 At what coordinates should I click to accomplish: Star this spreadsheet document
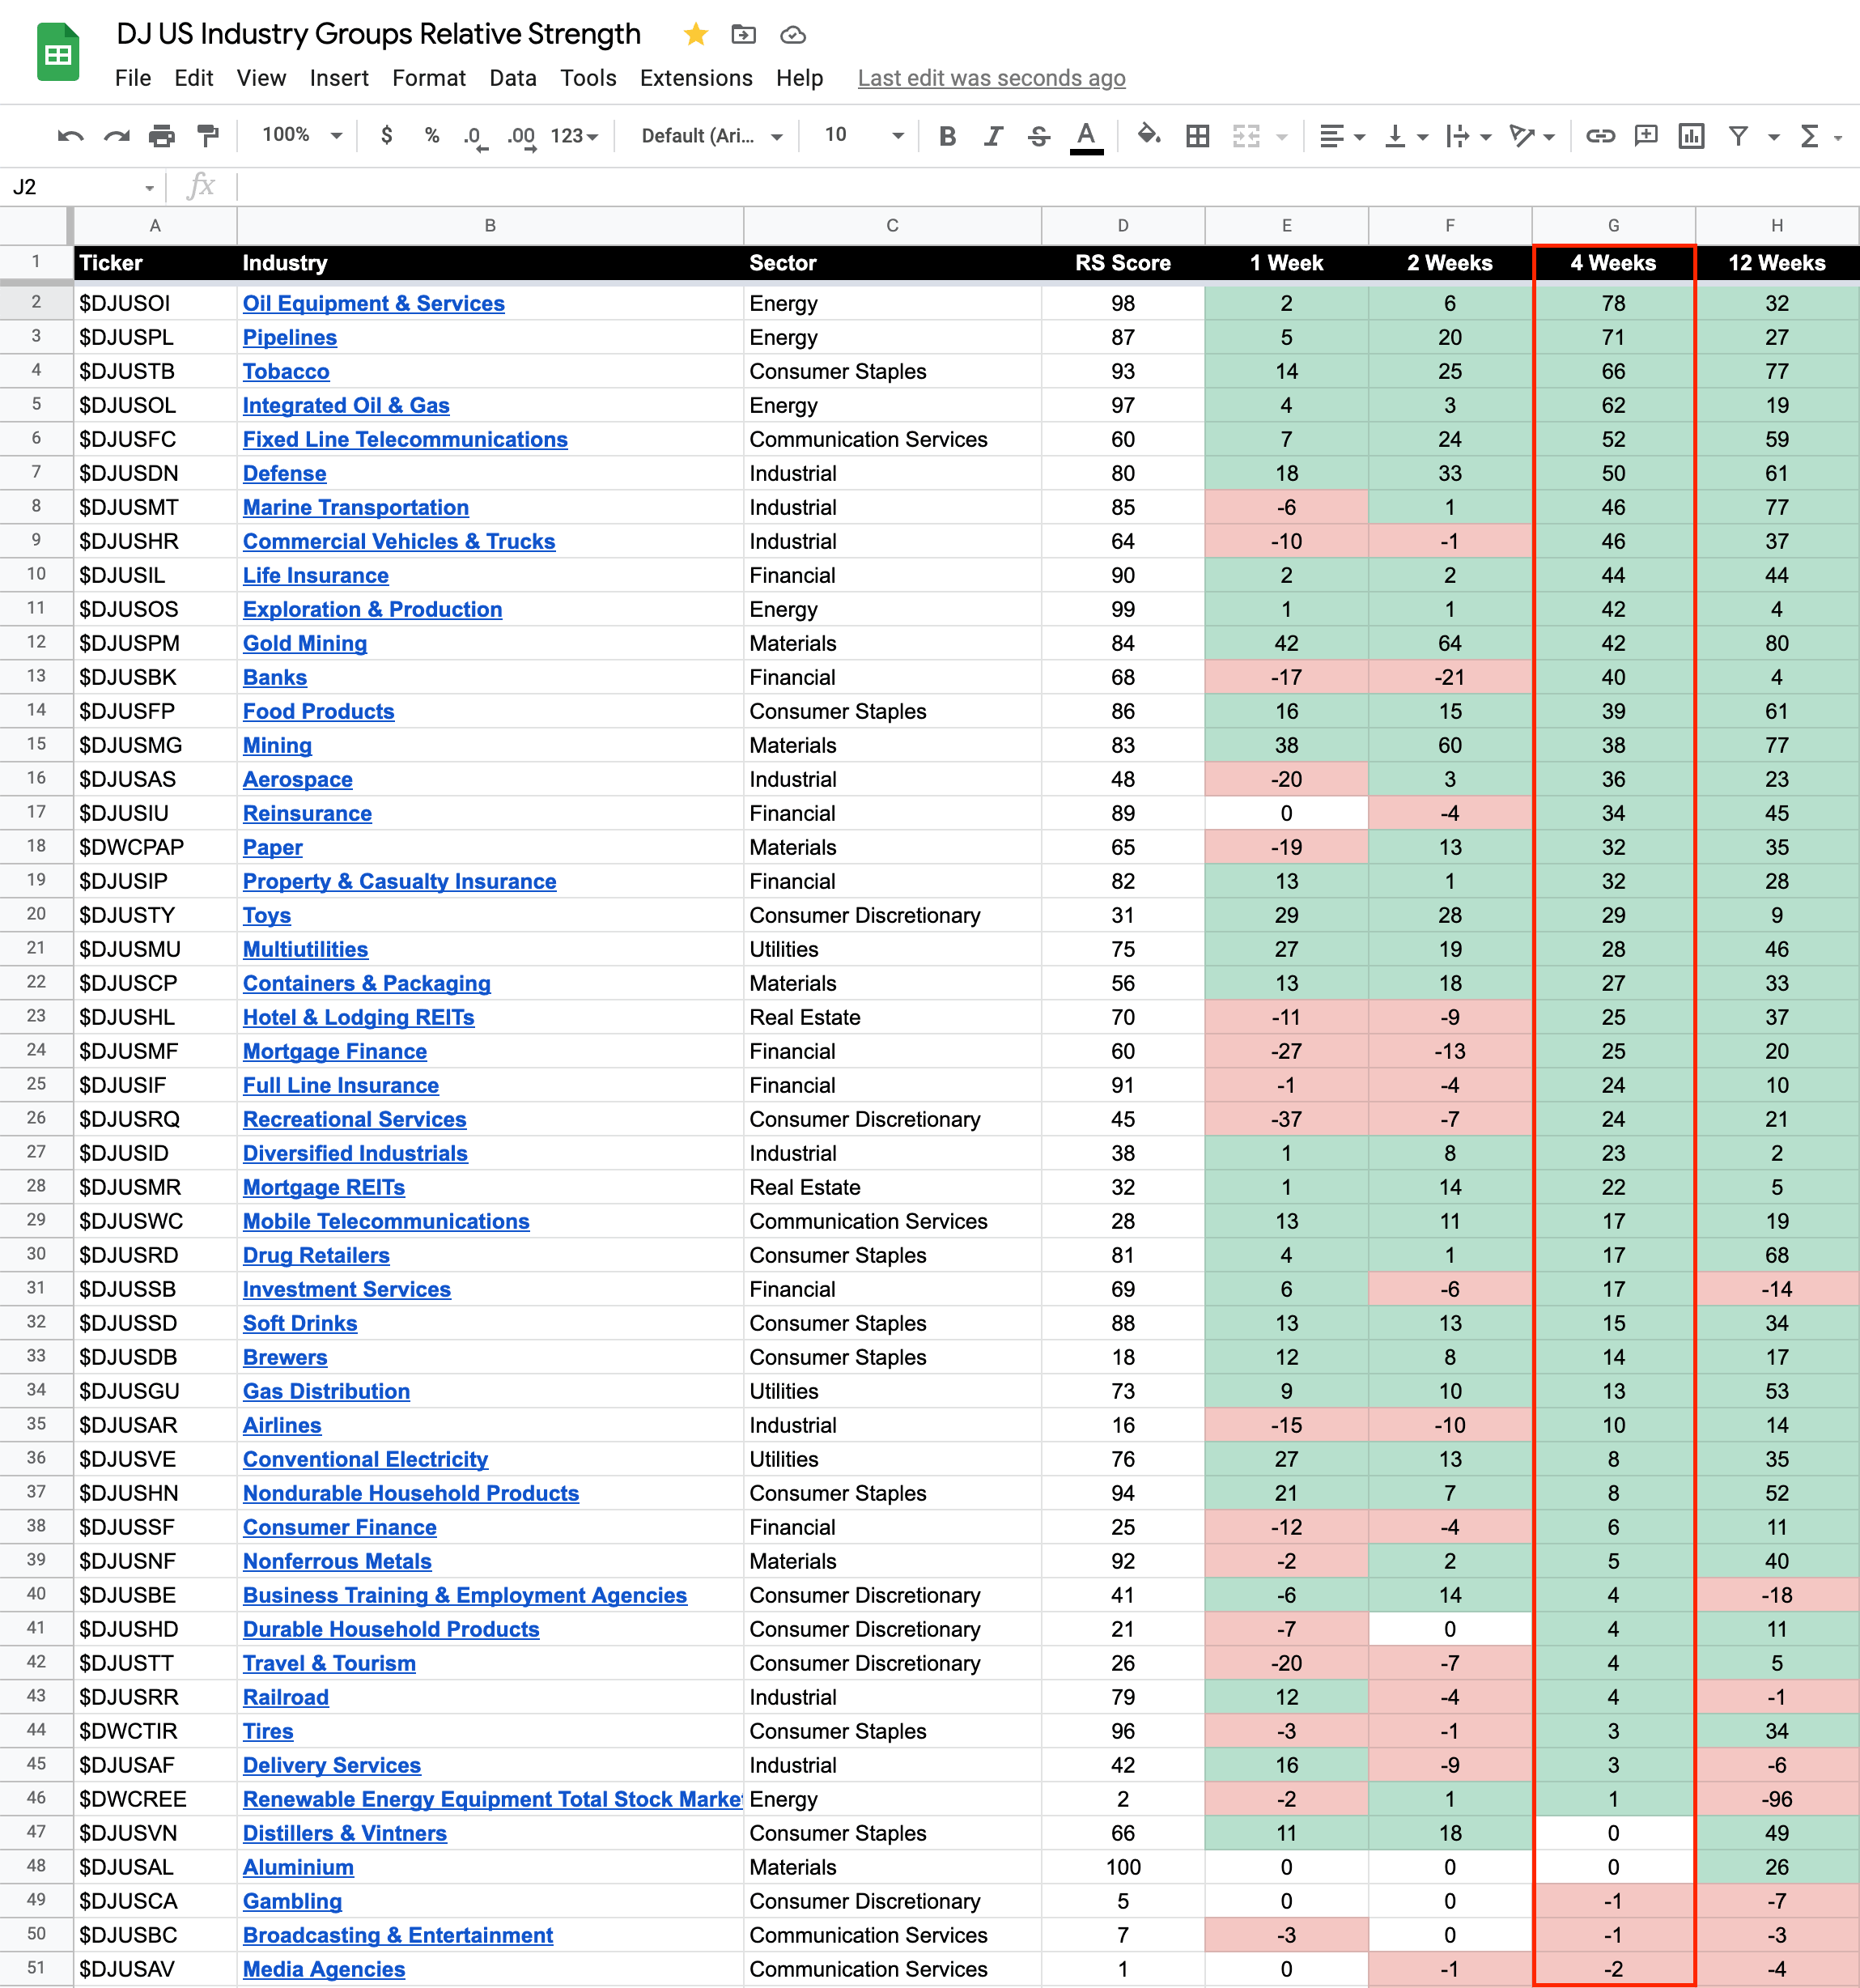[696, 35]
